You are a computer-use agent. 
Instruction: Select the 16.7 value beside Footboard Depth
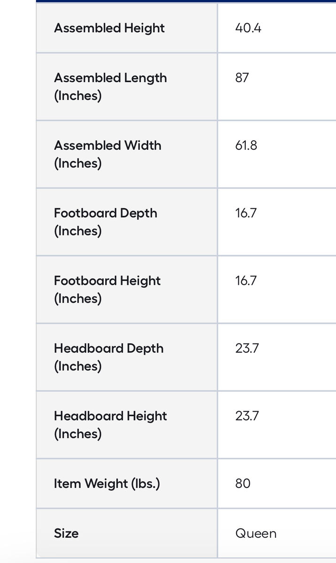[246, 213]
